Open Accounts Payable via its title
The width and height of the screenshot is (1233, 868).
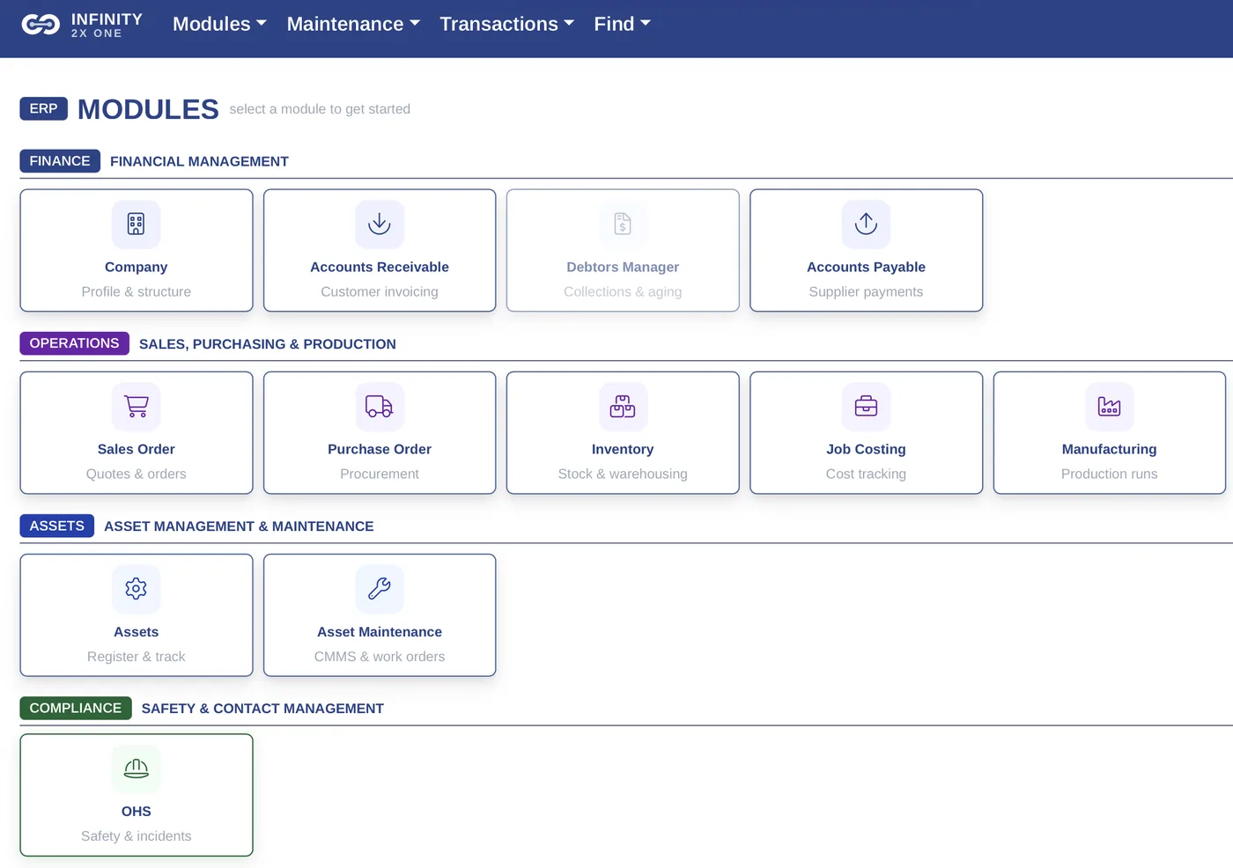866,267
